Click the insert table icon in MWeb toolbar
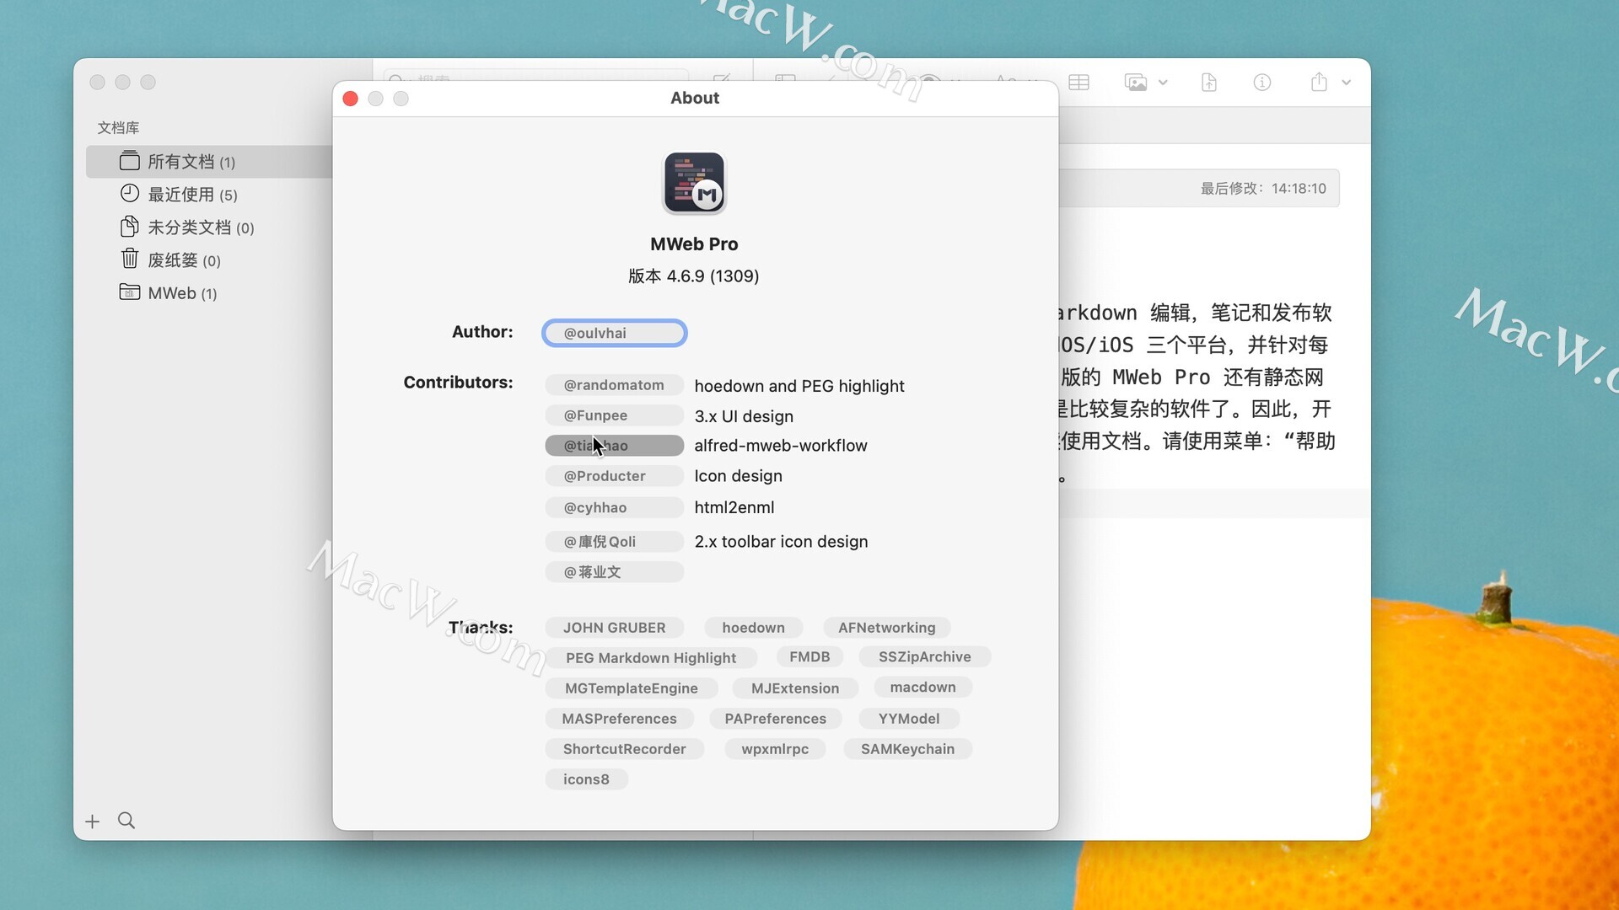This screenshot has width=1619, height=910. point(1078,83)
